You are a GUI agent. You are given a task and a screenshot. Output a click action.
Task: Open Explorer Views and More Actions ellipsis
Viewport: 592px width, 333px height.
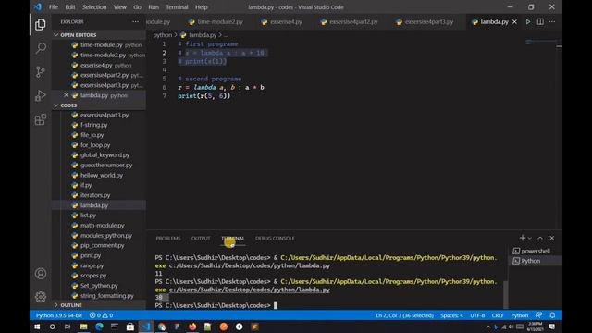(x=135, y=22)
